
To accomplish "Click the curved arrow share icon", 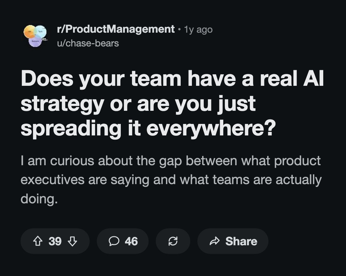I will coord(214,241).
